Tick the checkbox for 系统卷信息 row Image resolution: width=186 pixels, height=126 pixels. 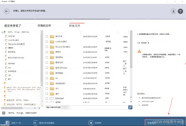pos(47,83)
